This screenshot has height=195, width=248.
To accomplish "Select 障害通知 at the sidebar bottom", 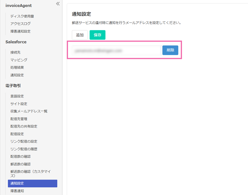I will point(17,191).
